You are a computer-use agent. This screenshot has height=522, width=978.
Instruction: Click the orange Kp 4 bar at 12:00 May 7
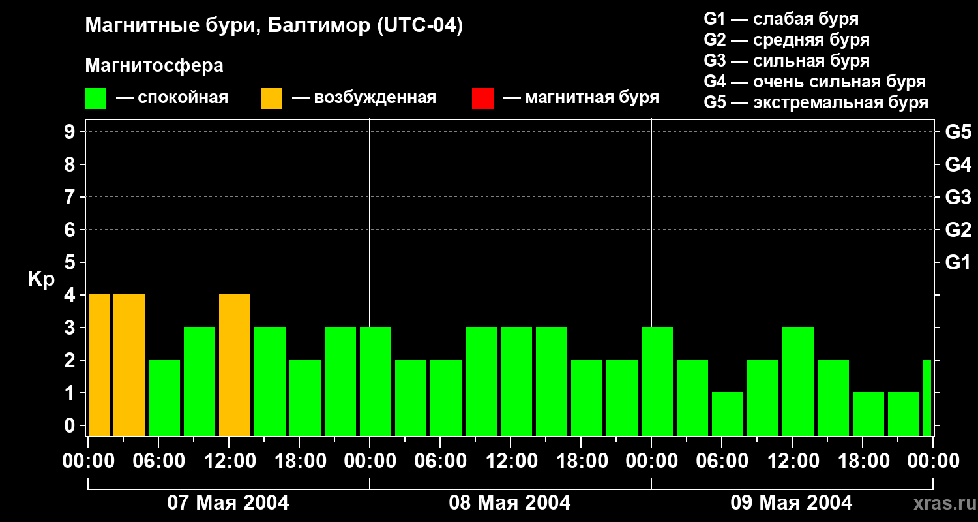(x=235, y=365)
